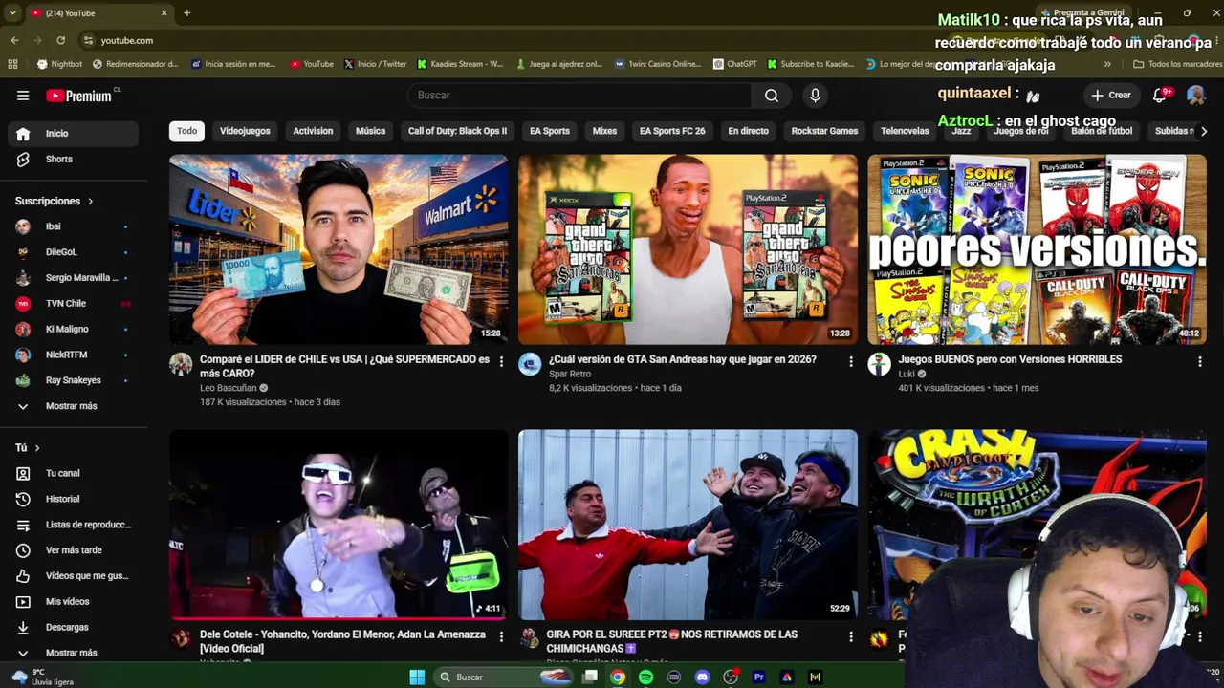Image resolution: width=1224 pixels, height=688 pixels.
Task: Open the Crear upload menu
Action: tap(1111, 96)
